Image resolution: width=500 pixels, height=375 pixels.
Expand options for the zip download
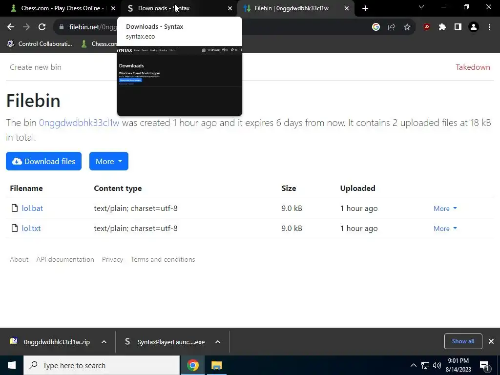[x=104, y=342]
